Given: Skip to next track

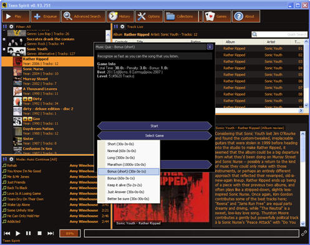Looking at the screenshot, I should (51, 233).
